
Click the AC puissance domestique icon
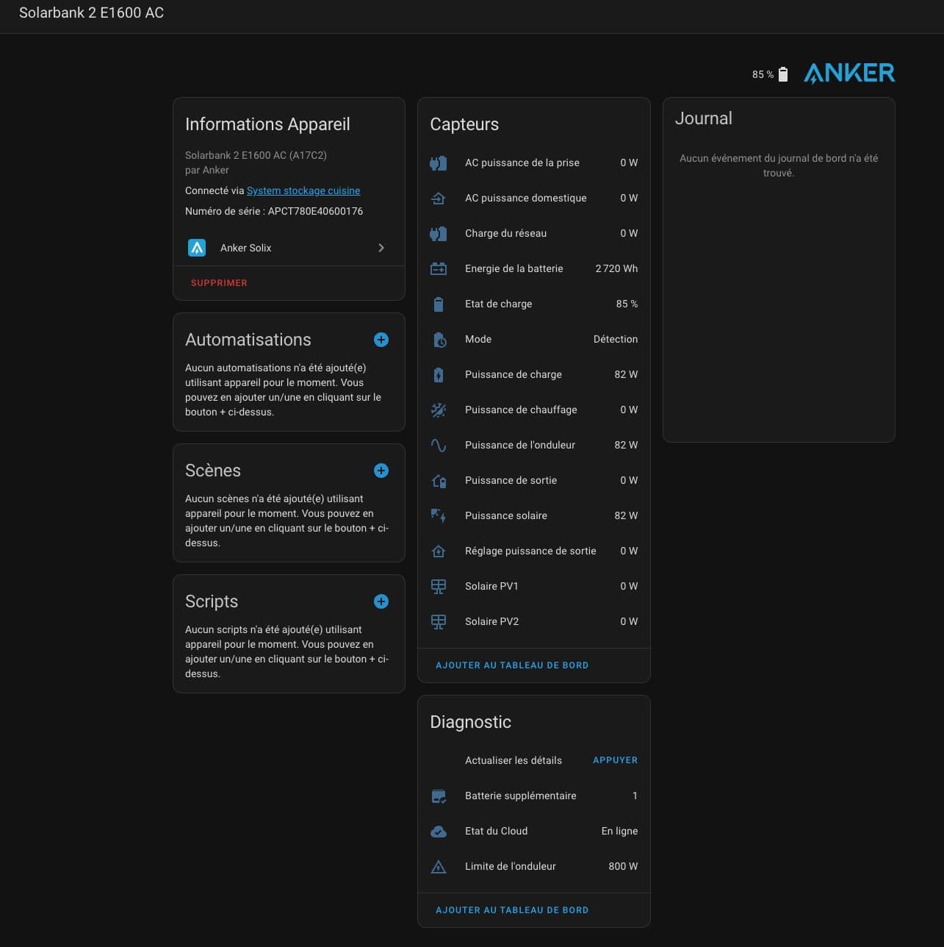439,198
